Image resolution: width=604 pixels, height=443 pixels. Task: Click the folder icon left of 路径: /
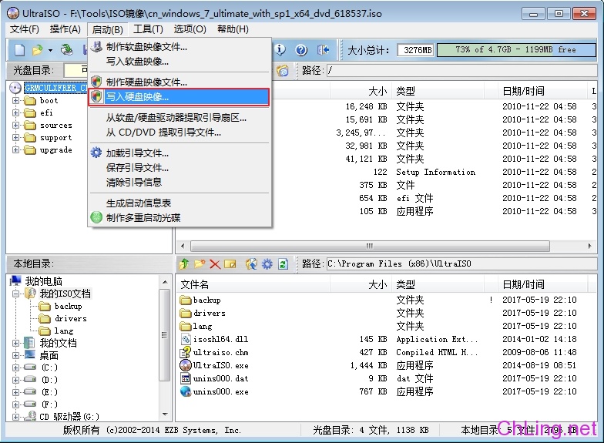[x=282, y=71]
